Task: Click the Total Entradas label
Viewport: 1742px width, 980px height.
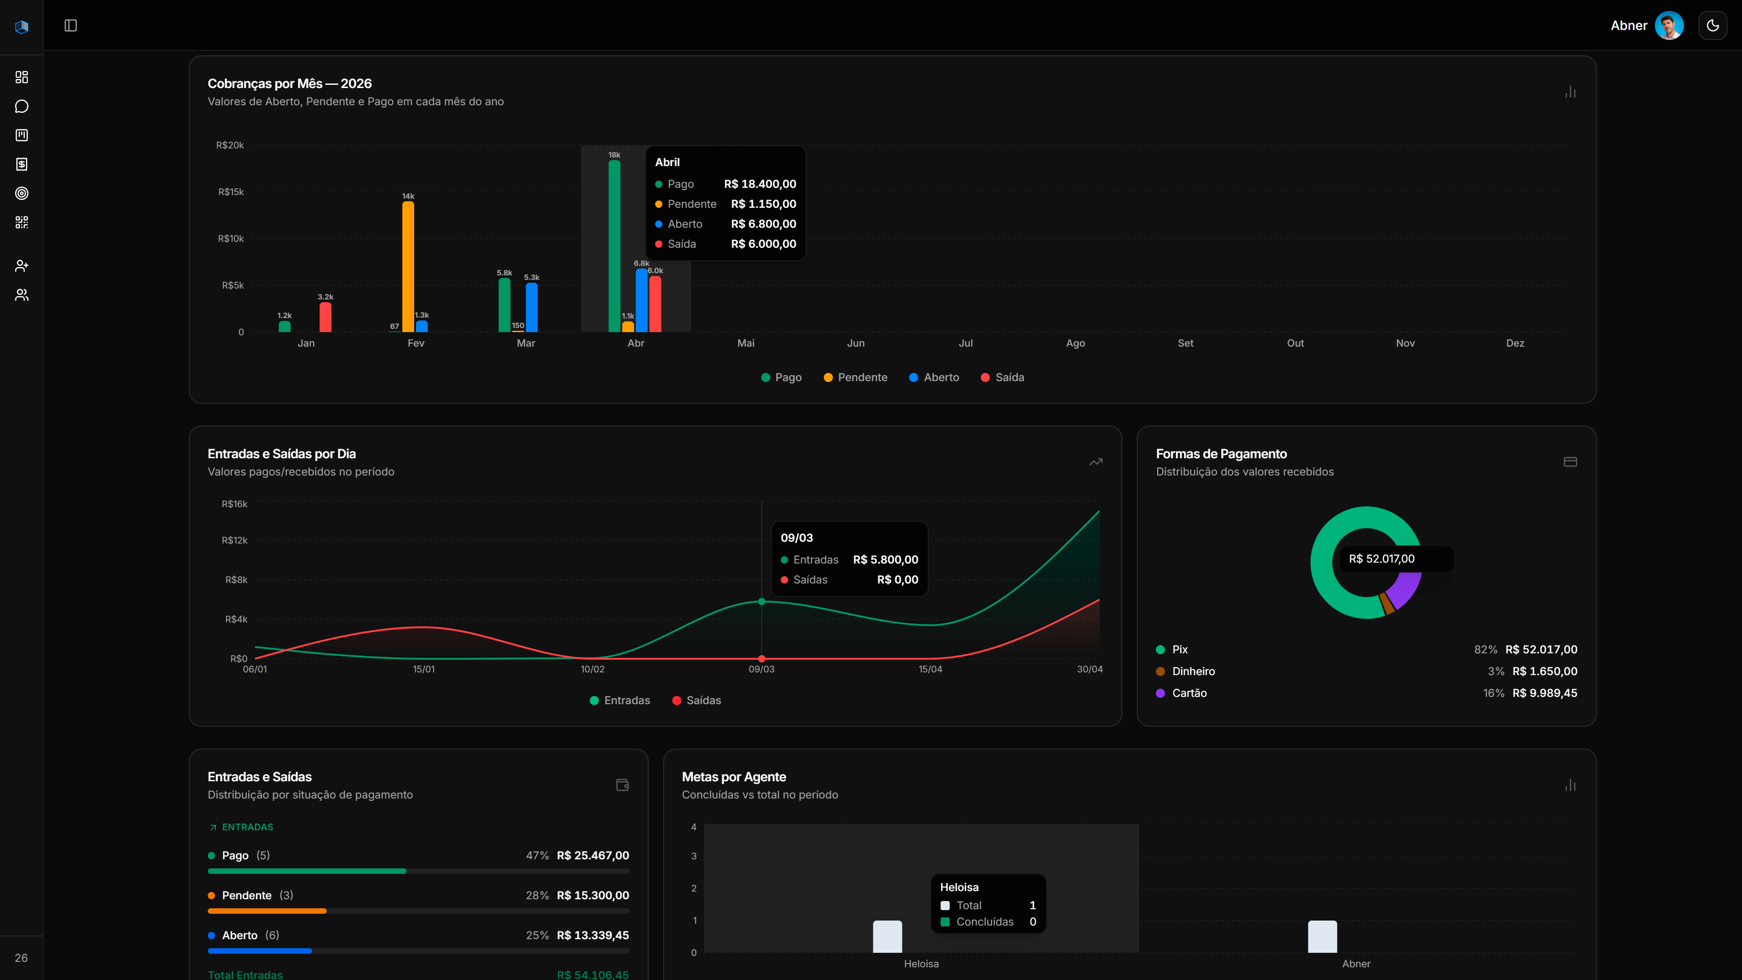Action: click(x=245, y=975)
